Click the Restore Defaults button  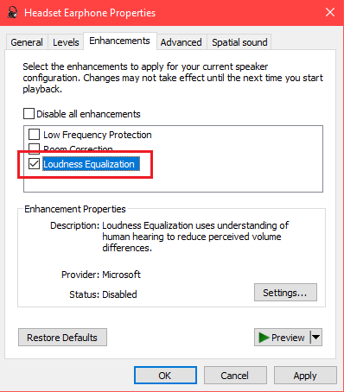(62, 338)
